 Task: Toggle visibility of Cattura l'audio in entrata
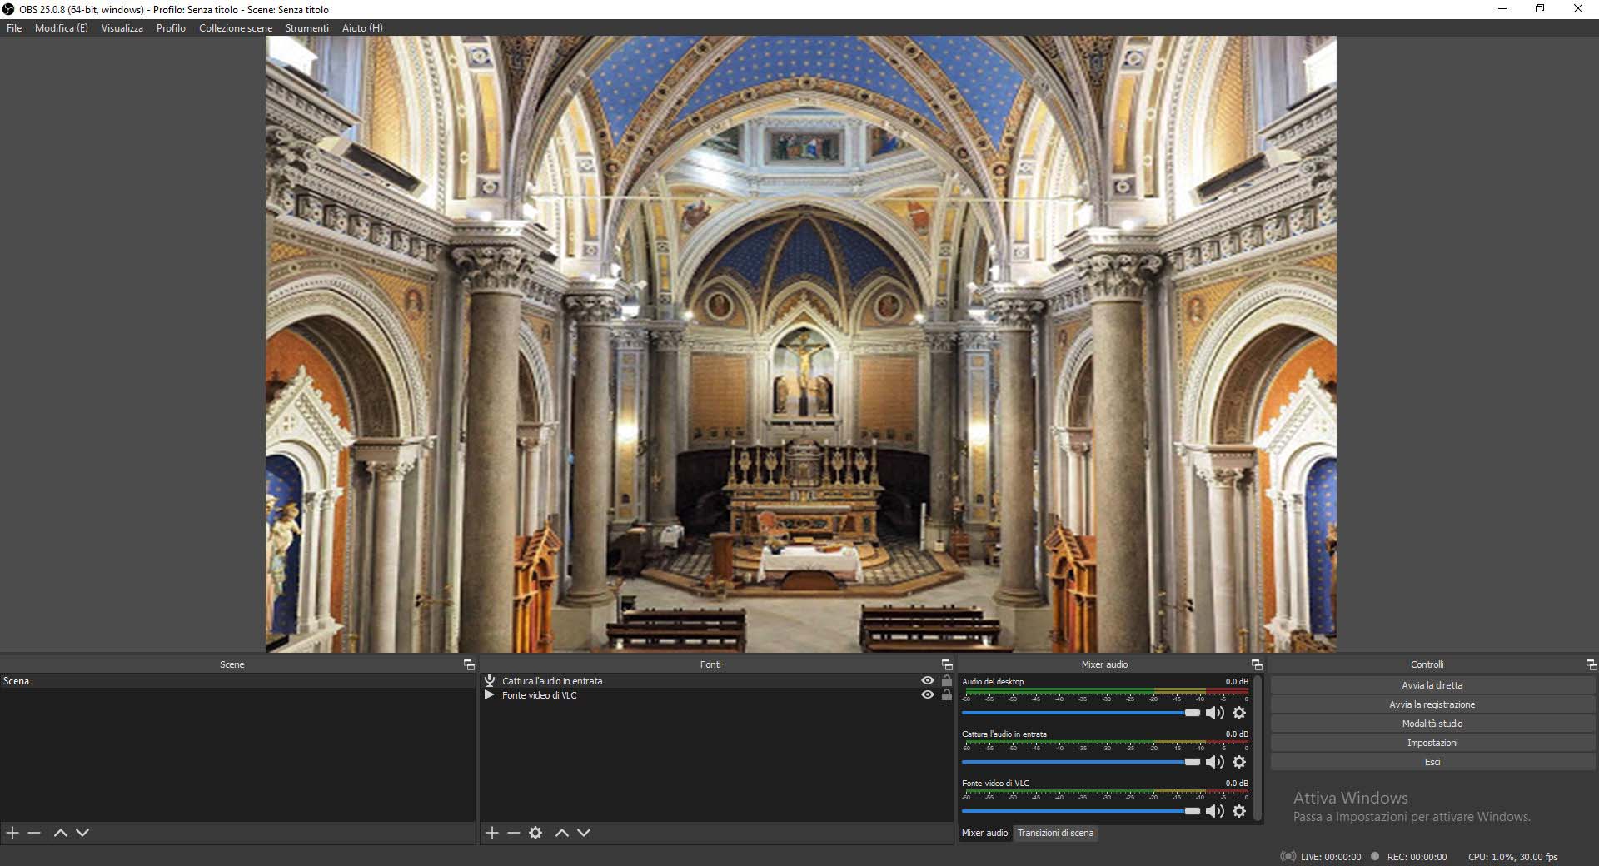click(927, 681)
